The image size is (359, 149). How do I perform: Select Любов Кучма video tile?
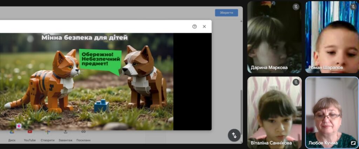click(332, 112)
